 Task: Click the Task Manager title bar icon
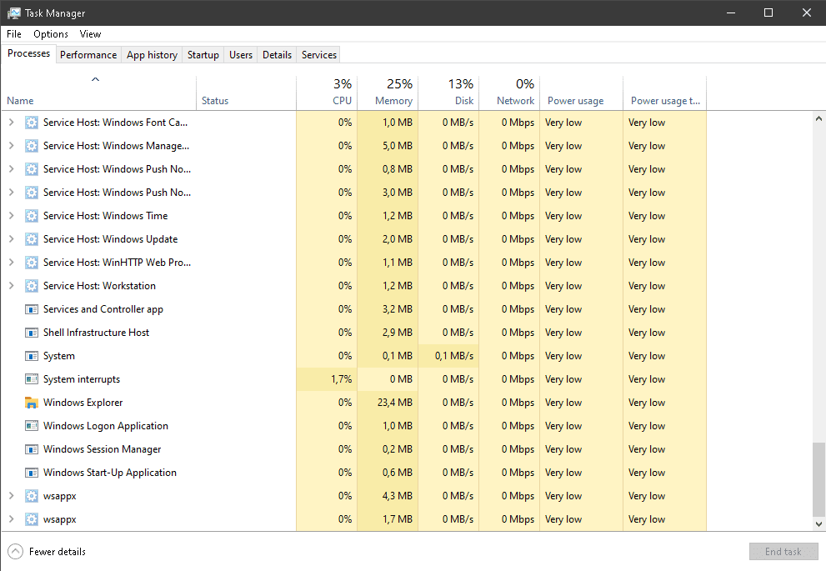14,13
